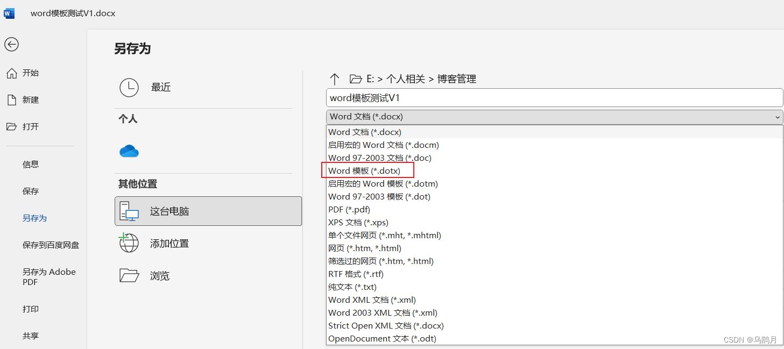The height and width of the screenshot is (349, 784).
Task: Click the folder icon in the path bar
Action: tap(356, 79)
